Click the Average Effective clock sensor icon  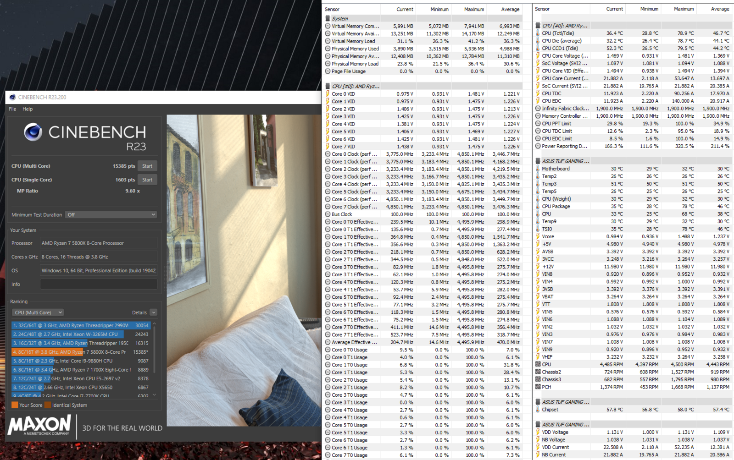coord(328,342)
